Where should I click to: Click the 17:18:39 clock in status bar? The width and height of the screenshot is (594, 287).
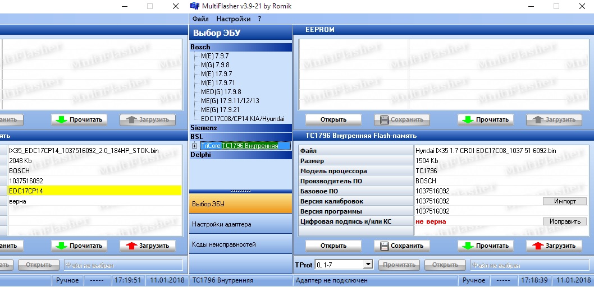click(534, 281)
